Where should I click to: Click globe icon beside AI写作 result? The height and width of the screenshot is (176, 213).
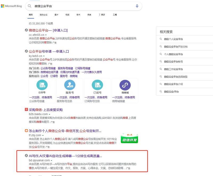pyautogui.click(x=26, y=156)
